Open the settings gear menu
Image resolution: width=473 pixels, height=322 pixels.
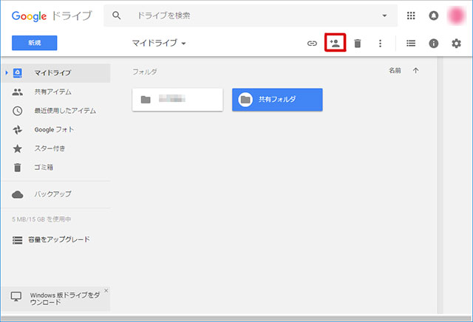pos(456,44)
